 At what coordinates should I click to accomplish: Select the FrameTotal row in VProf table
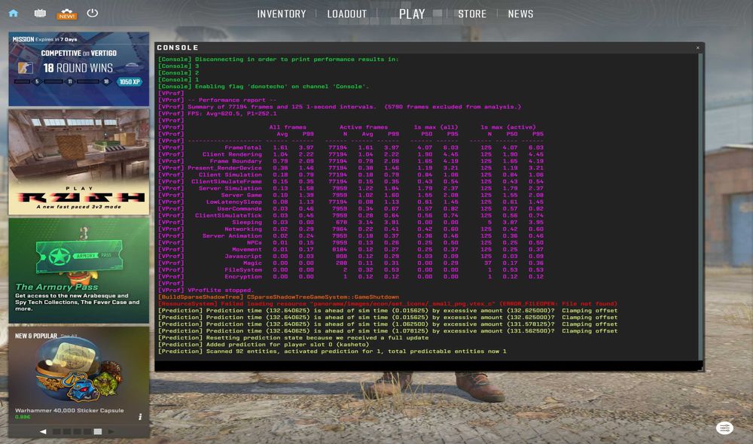[x=351, y=147]
